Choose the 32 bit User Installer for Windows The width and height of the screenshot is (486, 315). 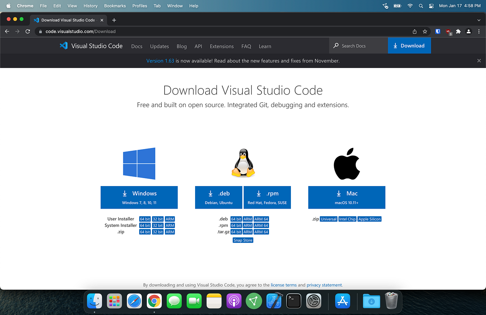coord(158,219)
